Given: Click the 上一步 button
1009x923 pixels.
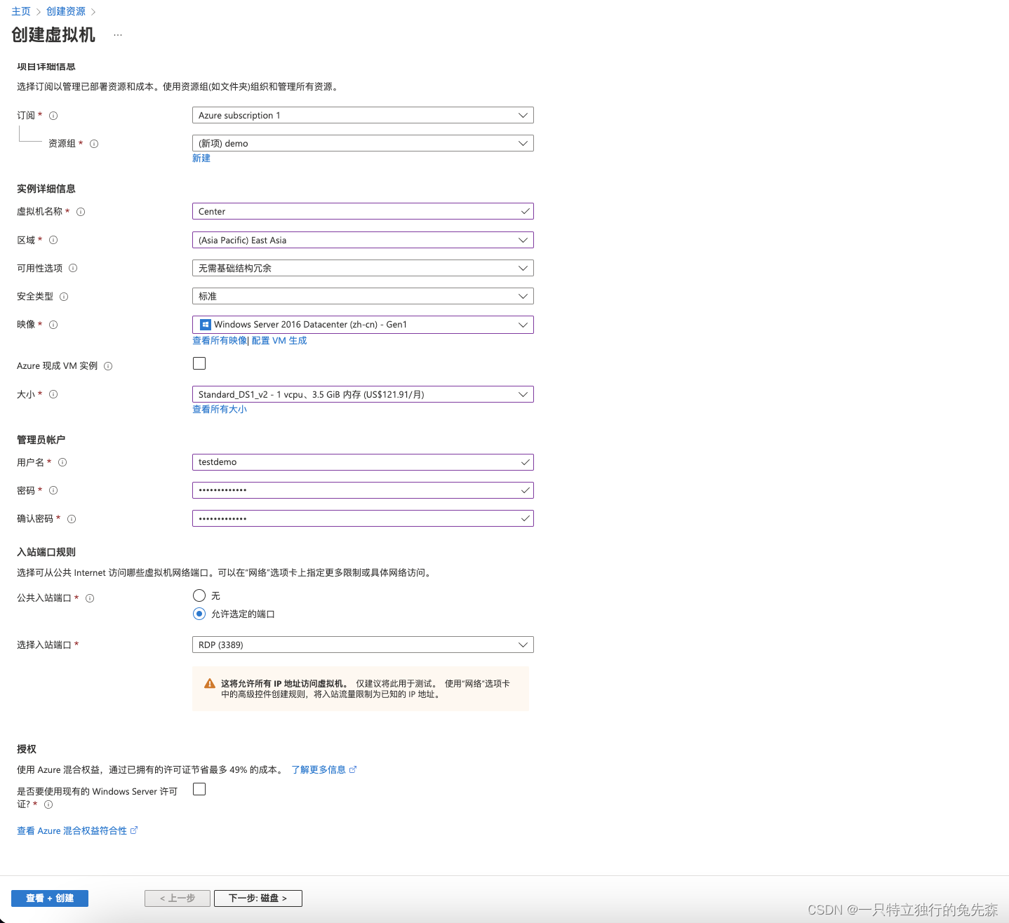Looking at the screenshot, I should click(x=178, y=898).
